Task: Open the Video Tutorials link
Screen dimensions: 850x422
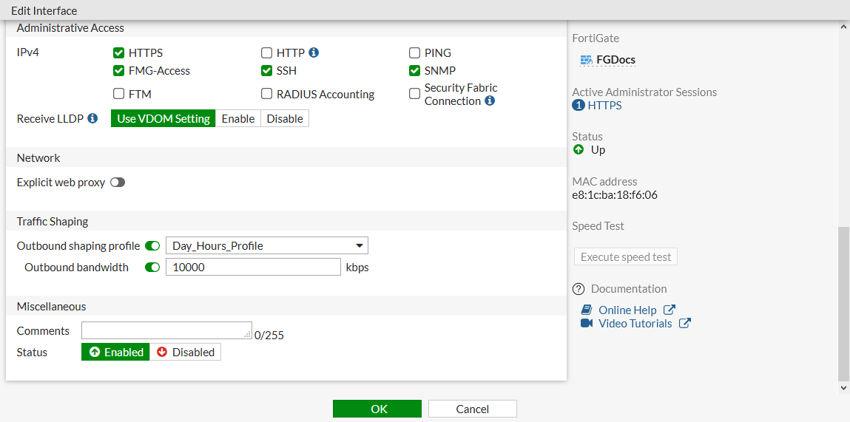Action: pyautogui.click(x=635, y=323)
